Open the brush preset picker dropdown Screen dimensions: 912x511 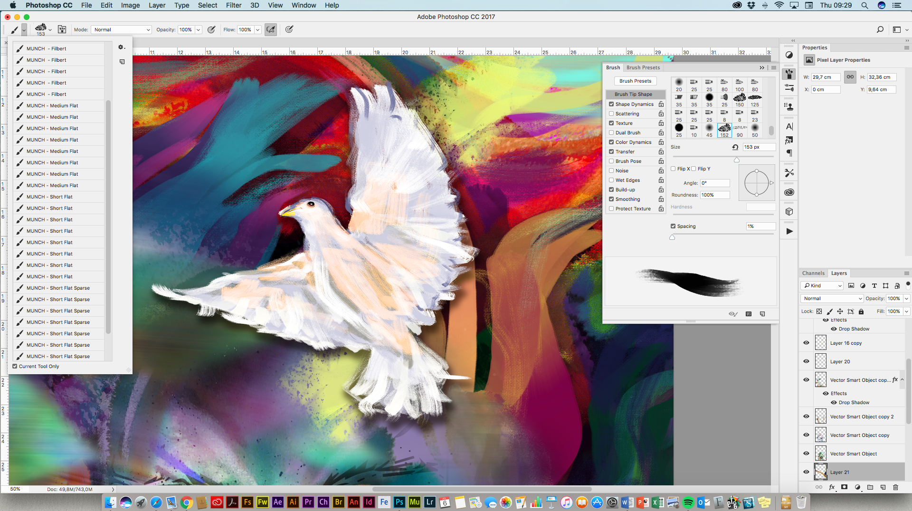[50, 30]
